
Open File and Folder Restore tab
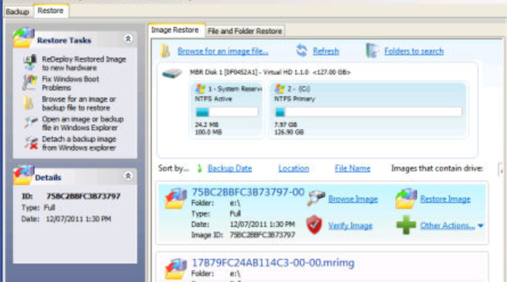tap(244, 31)
